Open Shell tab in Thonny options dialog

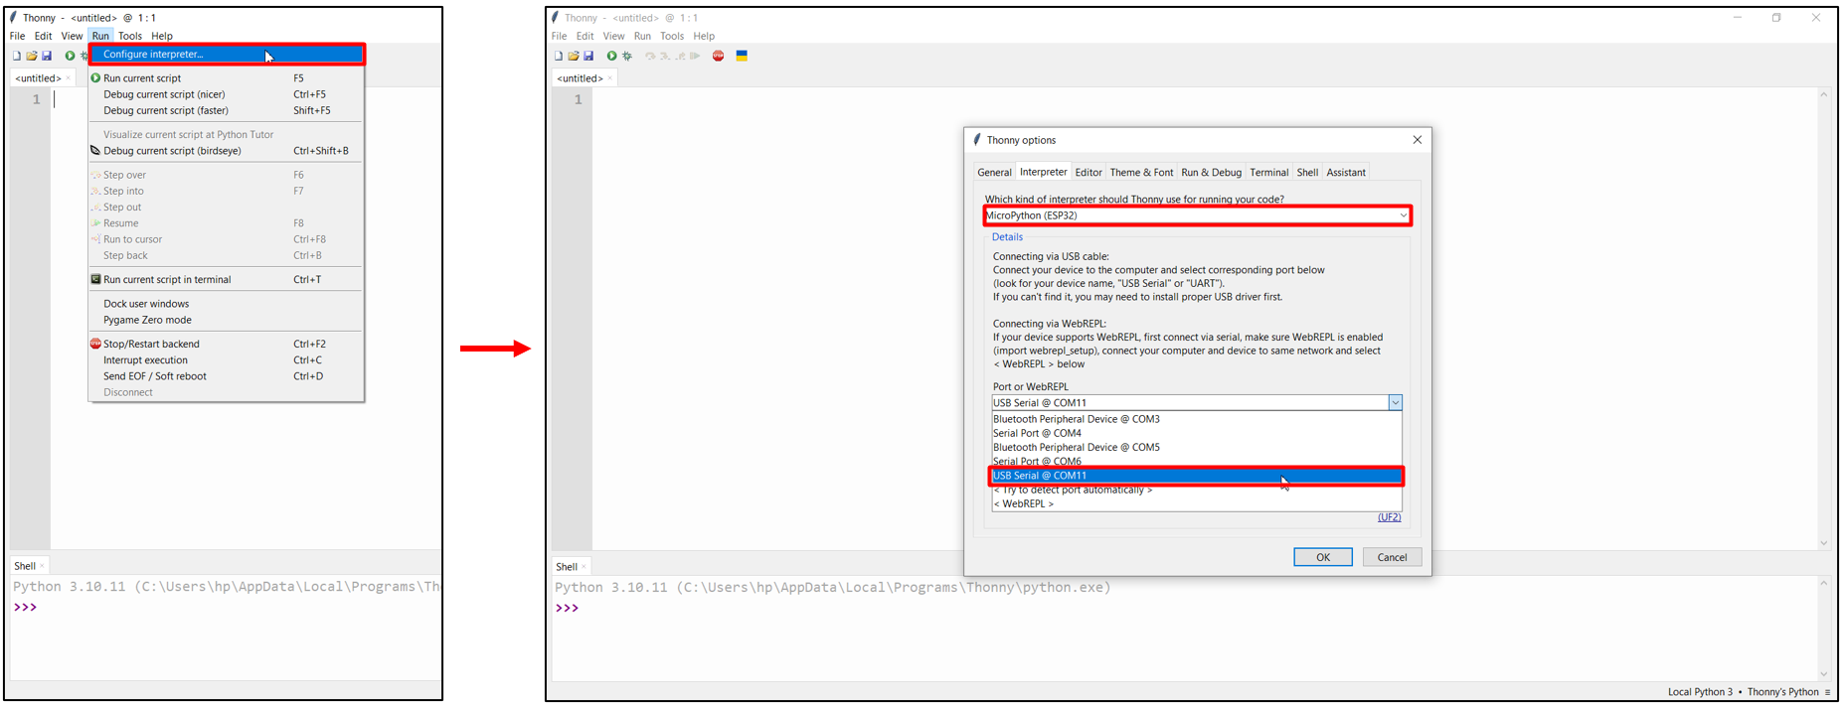tap(1307, 173)
